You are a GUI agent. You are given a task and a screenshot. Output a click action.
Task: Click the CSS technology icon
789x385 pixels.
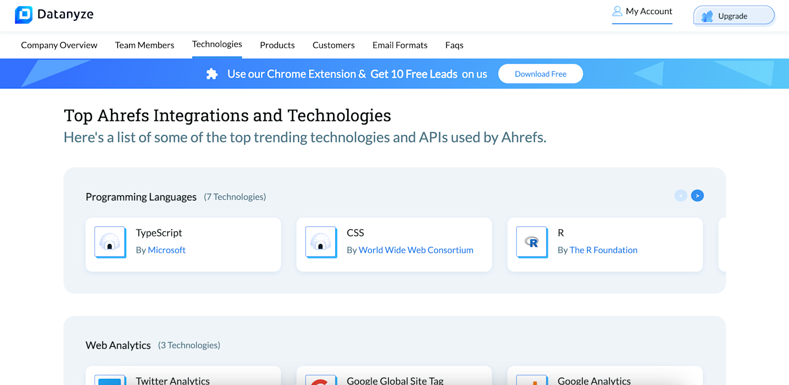click(x=321, y=242)
